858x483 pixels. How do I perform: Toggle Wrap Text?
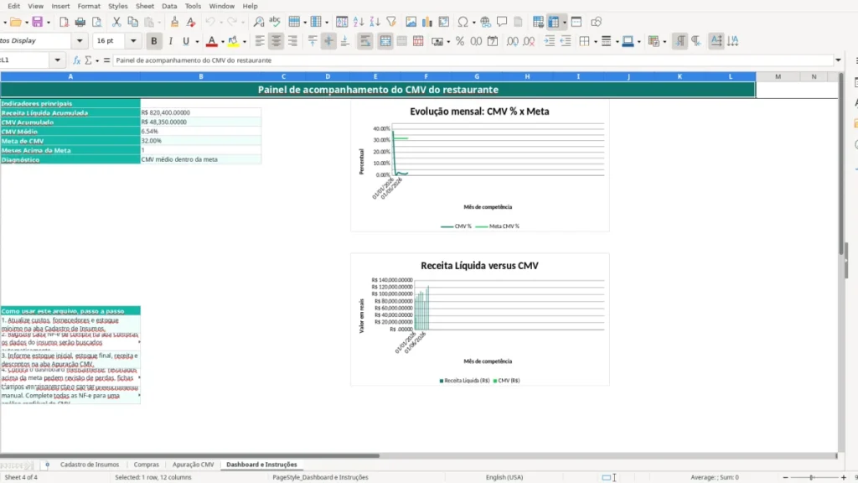pos(365,41)
